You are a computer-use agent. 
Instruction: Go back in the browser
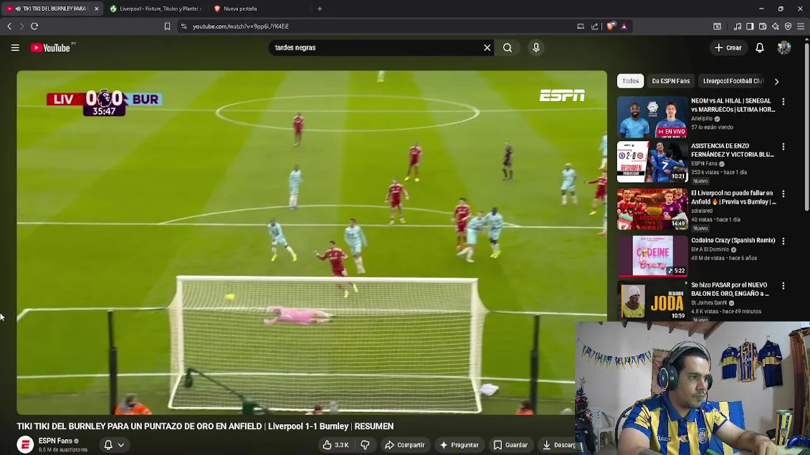(9, 26)
